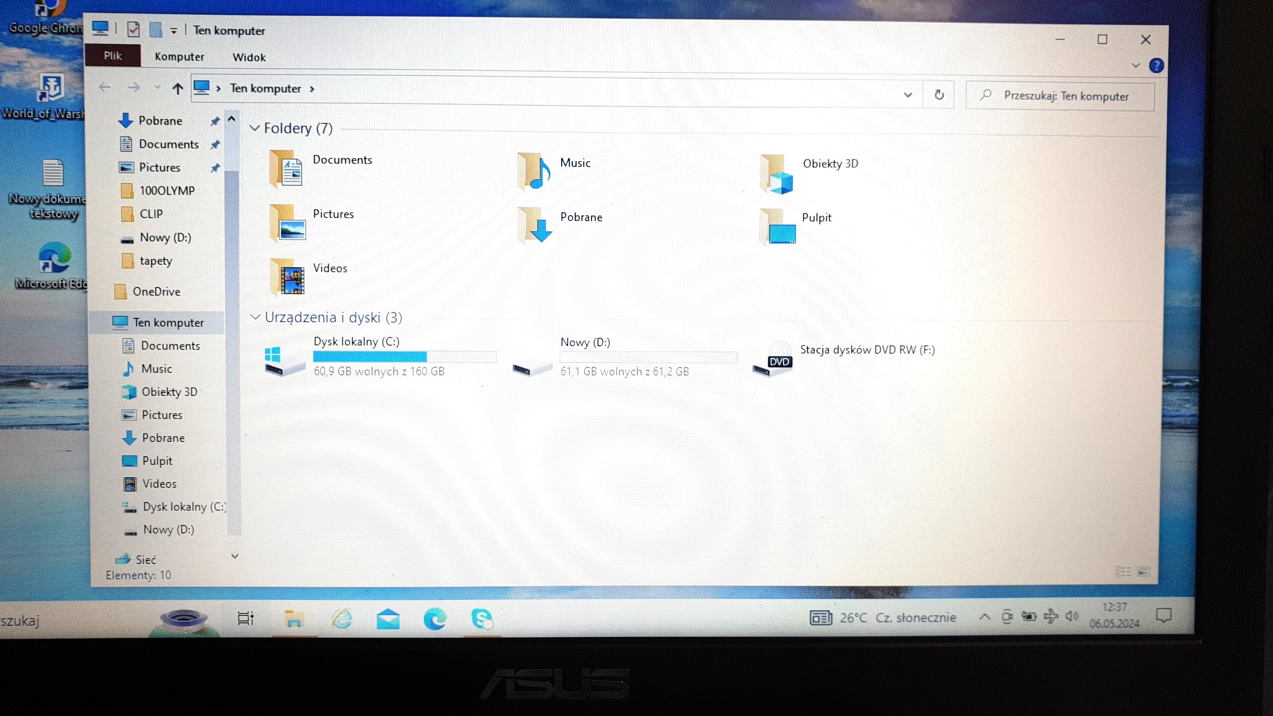Select Dysk lokalny (C:) in navigation tree

(x=184, y=506)
